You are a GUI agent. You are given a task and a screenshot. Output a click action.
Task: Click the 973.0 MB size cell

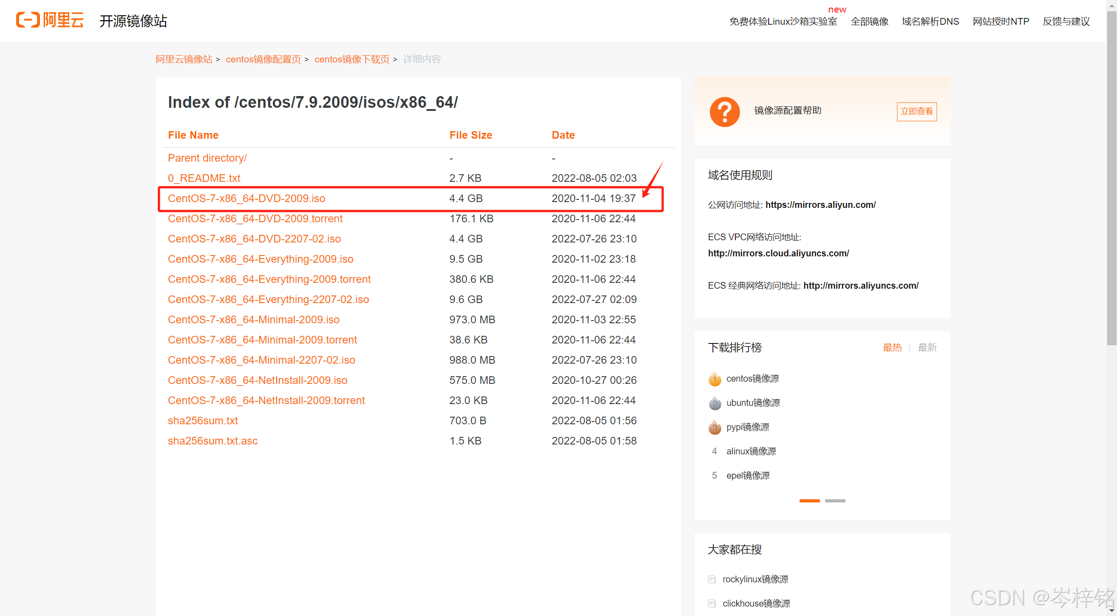(x=472, y=320)
